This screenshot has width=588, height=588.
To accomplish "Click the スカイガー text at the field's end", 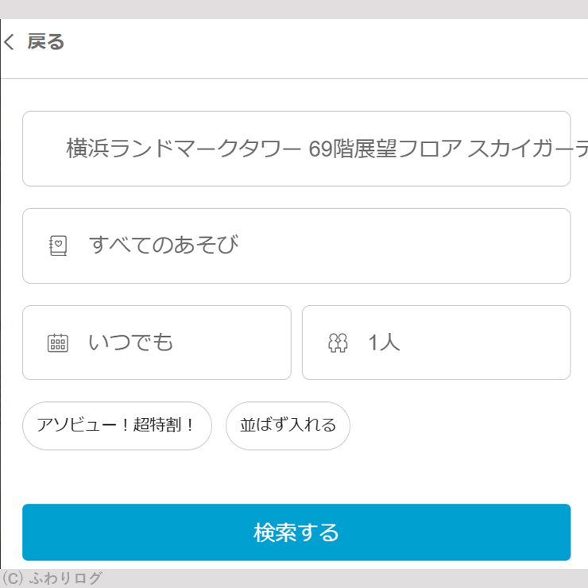I will (x=526, y=149).
